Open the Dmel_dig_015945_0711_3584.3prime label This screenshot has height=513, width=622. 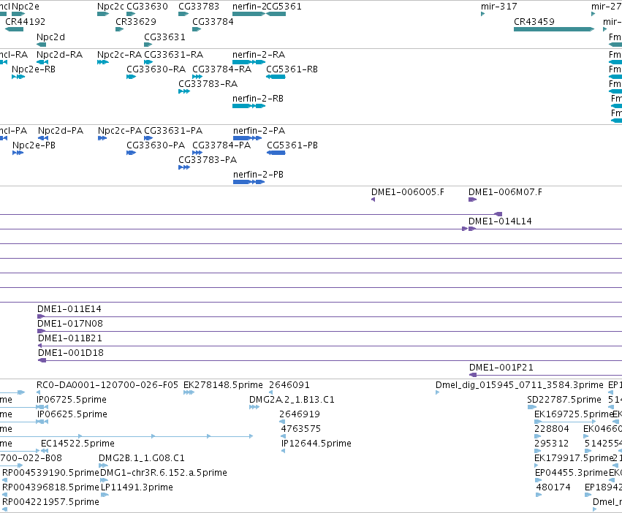click(x=519, y=385)
